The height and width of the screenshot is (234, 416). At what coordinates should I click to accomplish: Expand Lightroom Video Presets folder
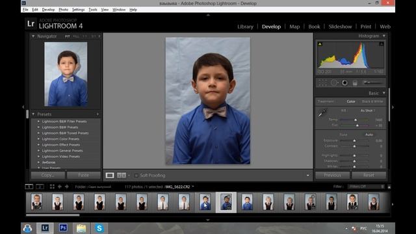[x=38, y=156]
